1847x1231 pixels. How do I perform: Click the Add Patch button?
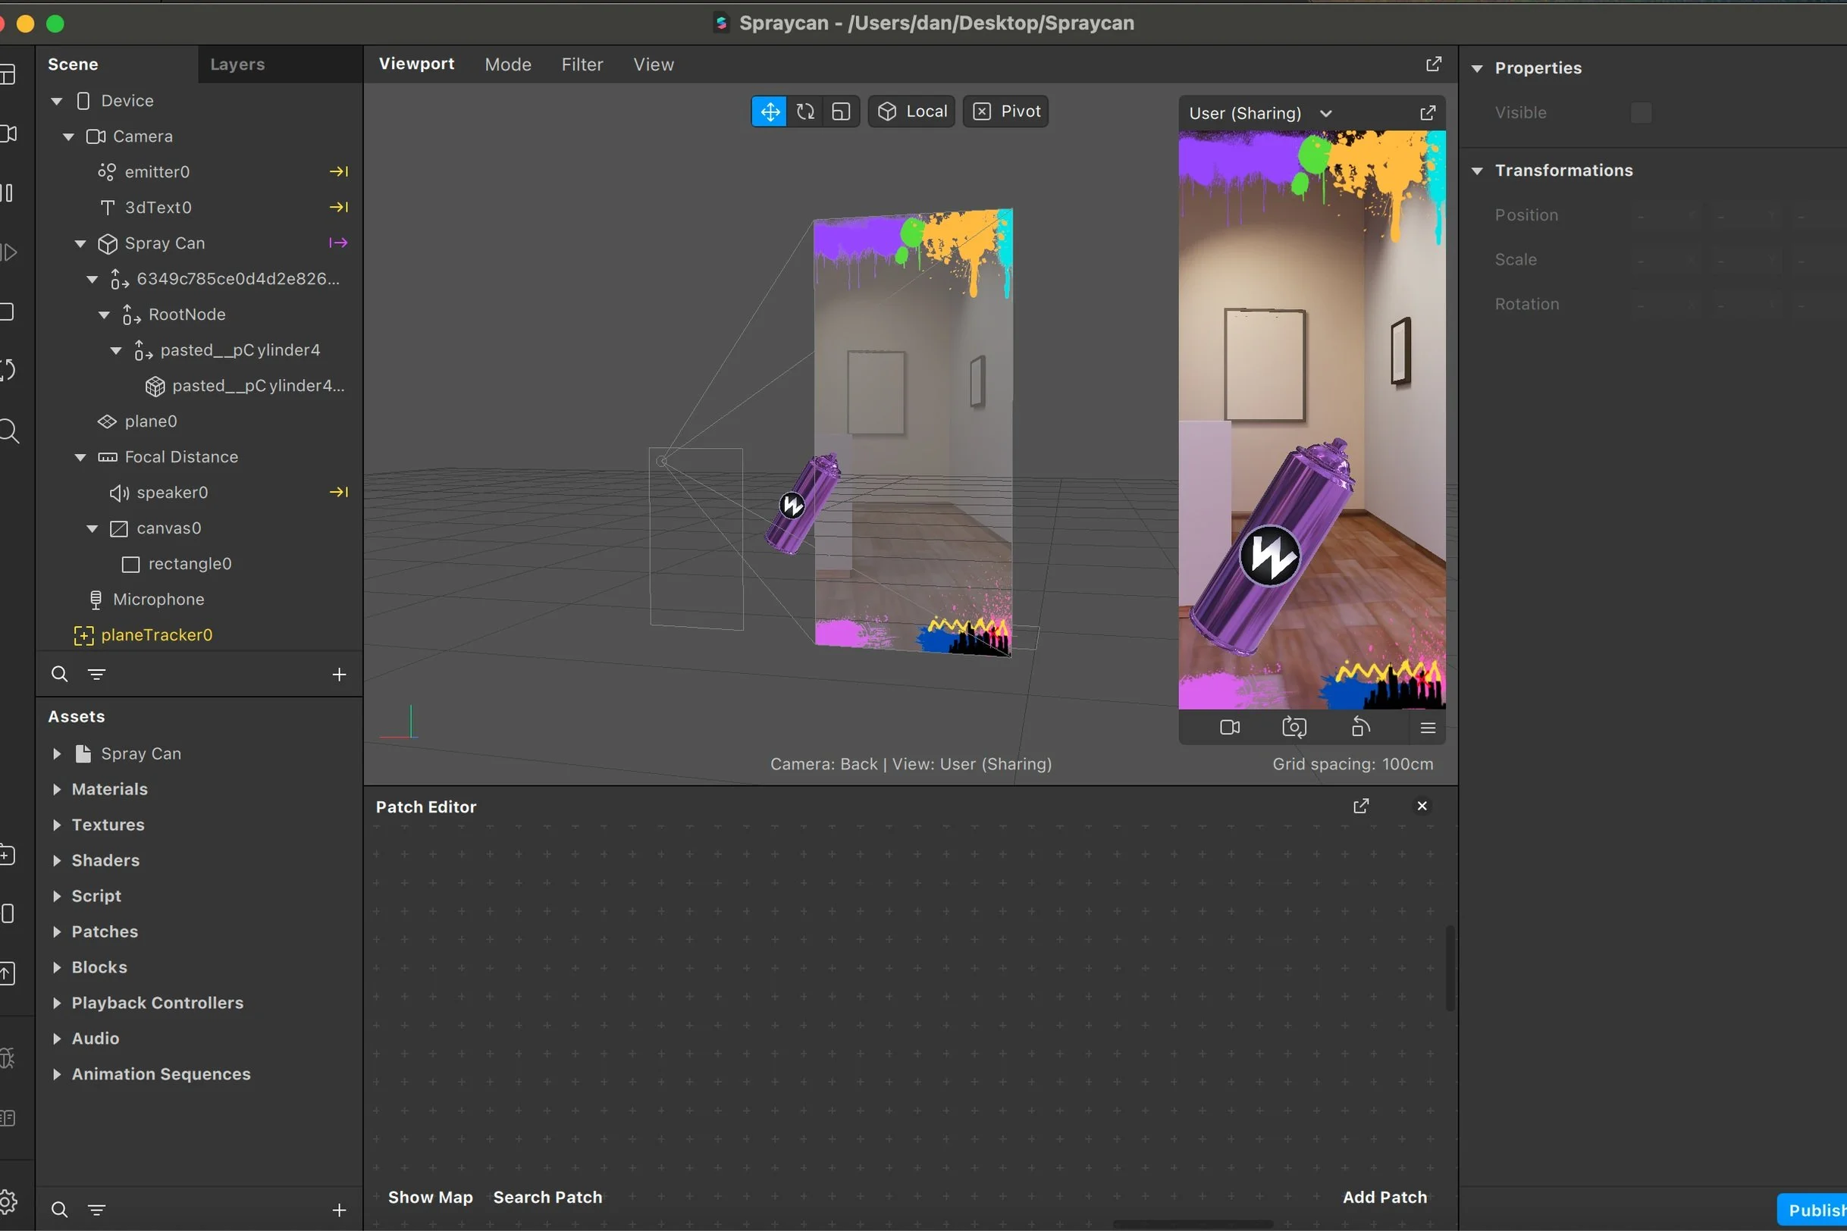coord(1384,1197)
